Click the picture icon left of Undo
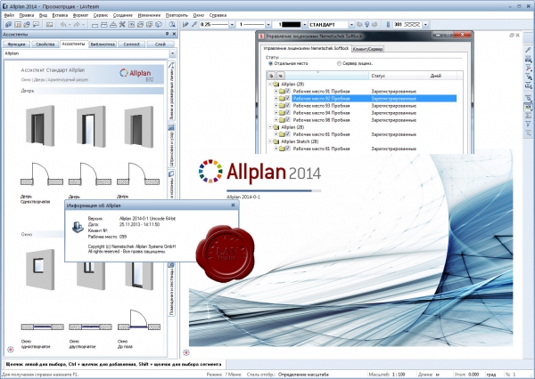This screenshot has width=535, height=379. coord(49,25)
